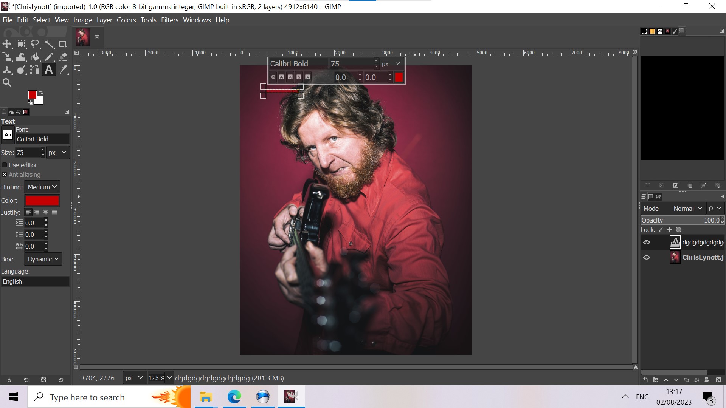Choose the Fuzzy Select magic wand tool
The height and width of the screenshot is (408, 726).
click(x=49, y=44)
